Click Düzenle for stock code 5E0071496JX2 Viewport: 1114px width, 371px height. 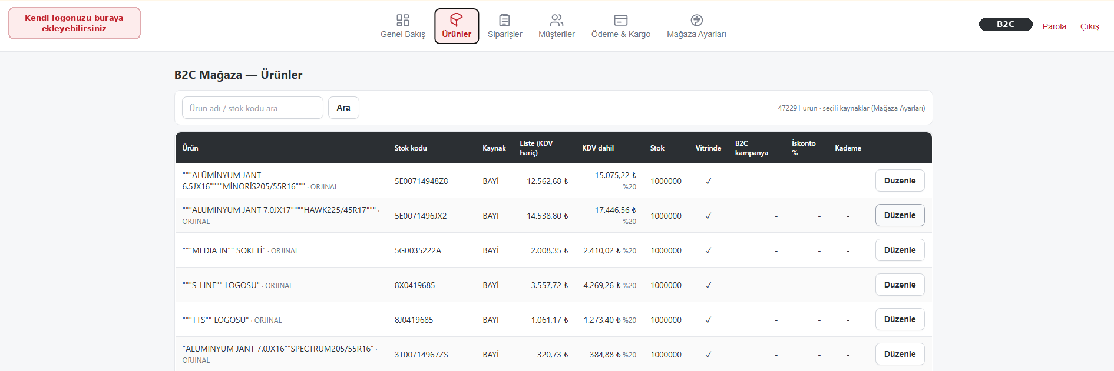900,215
